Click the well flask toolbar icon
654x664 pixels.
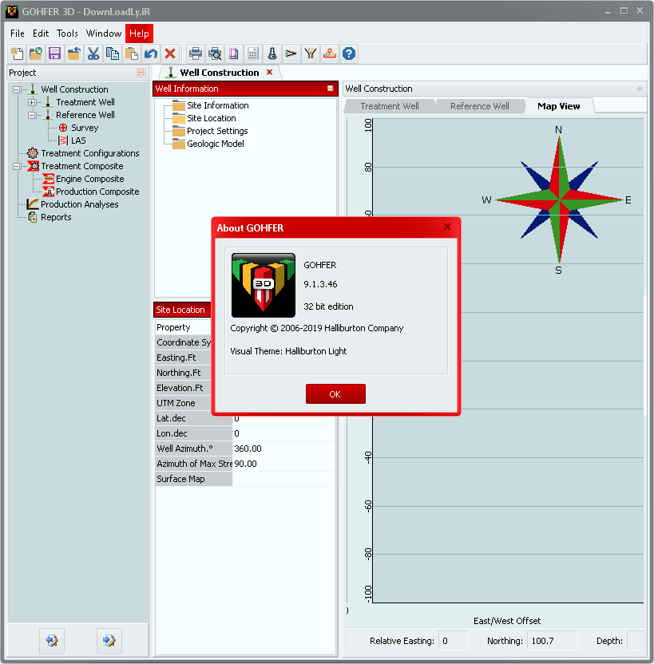click(272, 53)
